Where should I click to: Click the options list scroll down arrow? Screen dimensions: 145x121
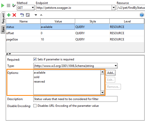pos(102,92)
